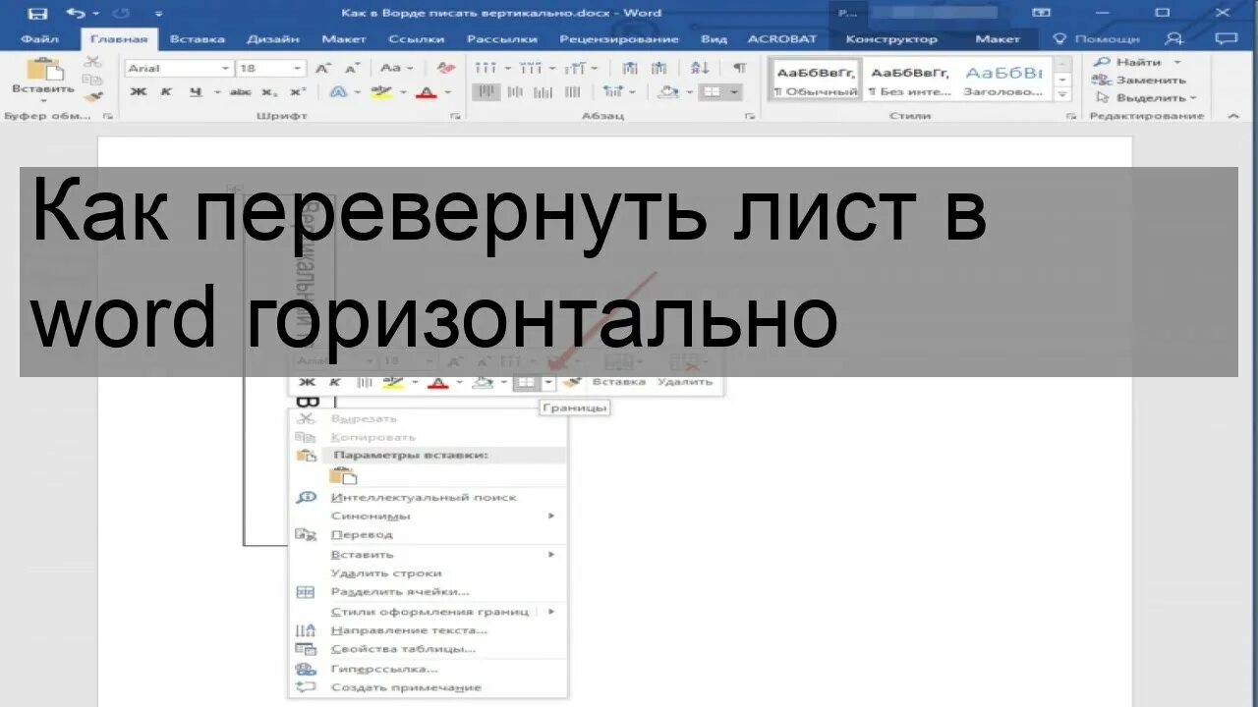
Task: Click the text effects glowing A icon
Action: (x=339, y=92)
